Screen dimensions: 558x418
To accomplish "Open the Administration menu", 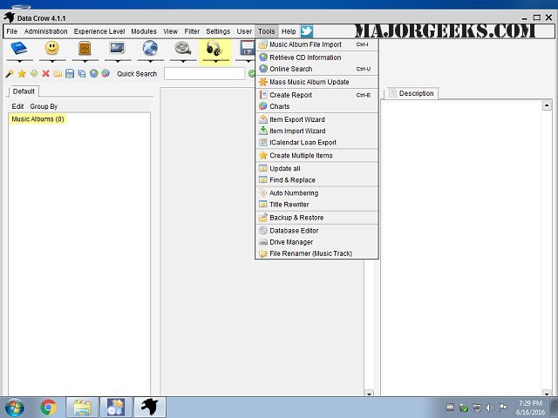I will click(x=46, y=31).
